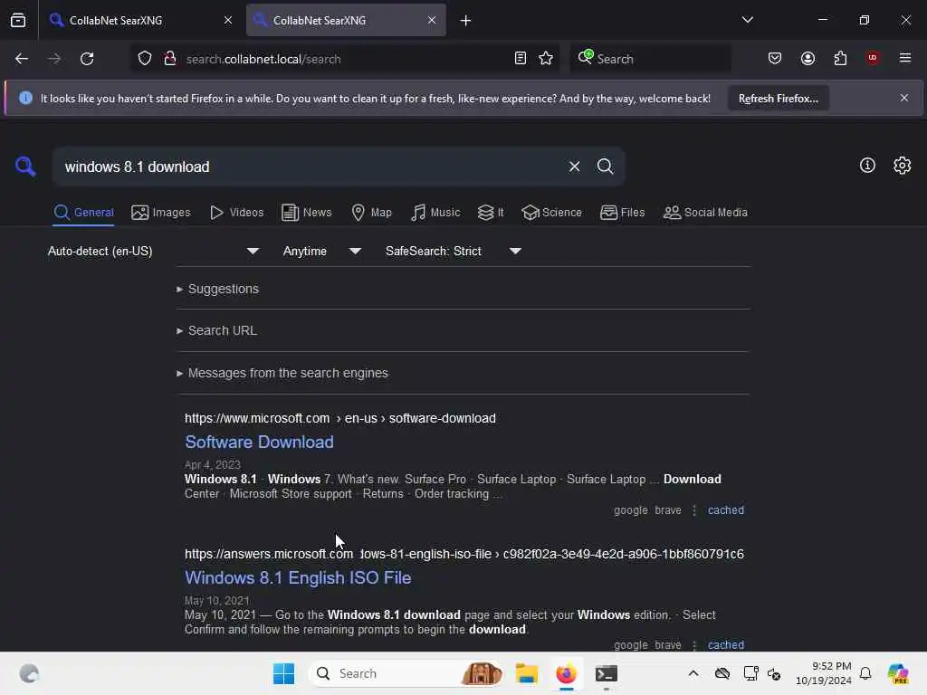The height and width of the screenshot is (695, 927).
Task: Close the active CollabNet SearXNG tab
Action: (432, 20)
